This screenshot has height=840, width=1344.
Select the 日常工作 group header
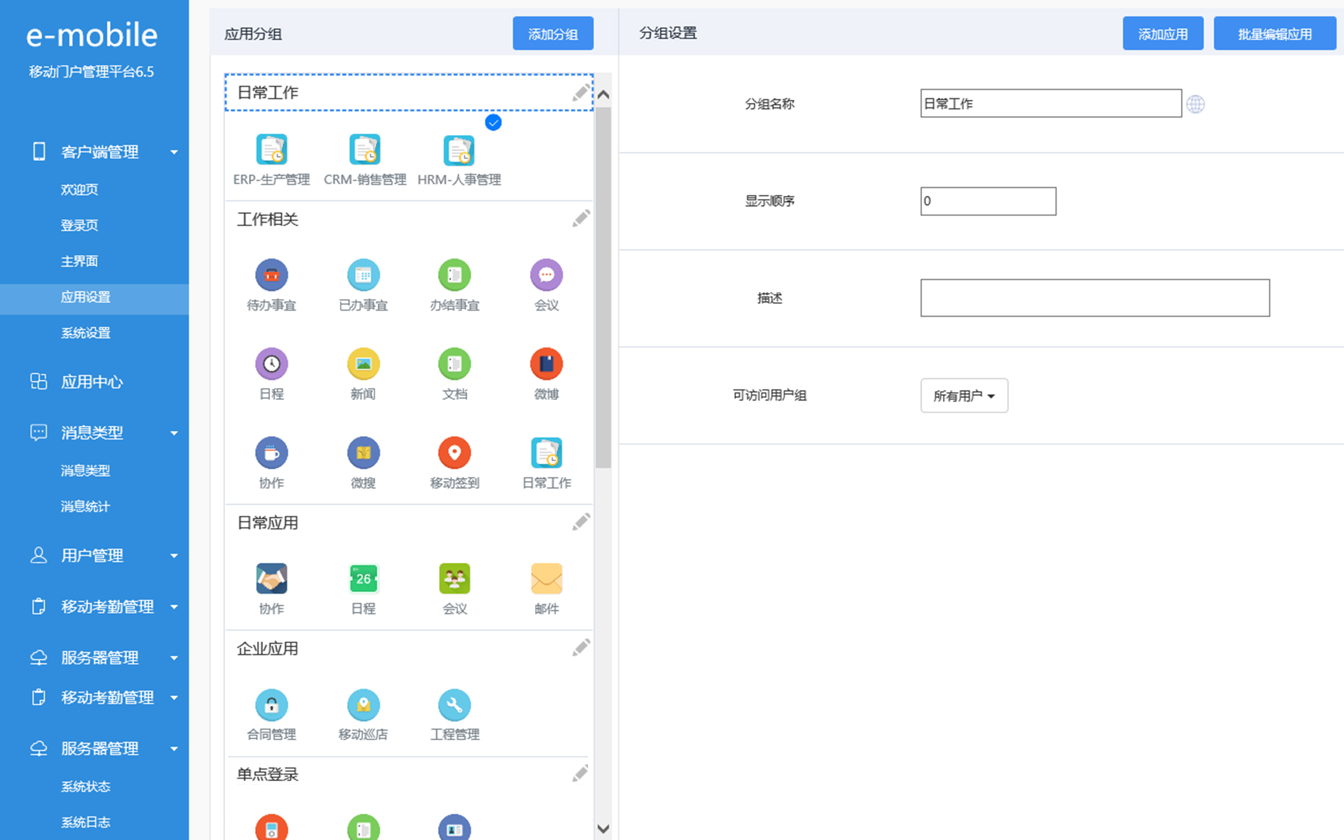(409, 92)
